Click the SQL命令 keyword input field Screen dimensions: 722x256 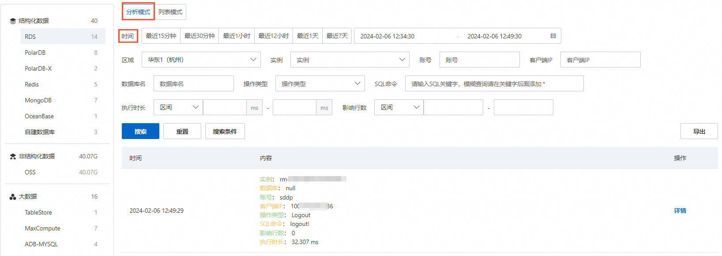[x=494, y=83]
